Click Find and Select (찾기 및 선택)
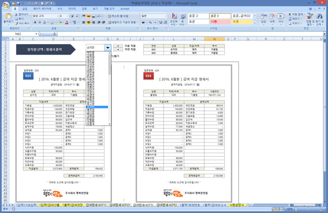The width and height of the screenshot is (328, 213). [x=320, y=19]
